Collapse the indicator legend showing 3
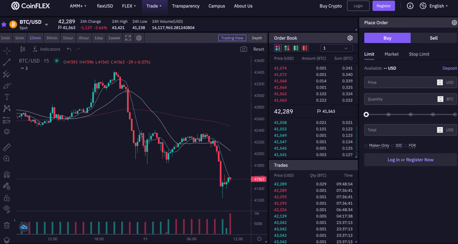Image resolution: width=458 pixels, height=244 pixels. pos(24,68)
